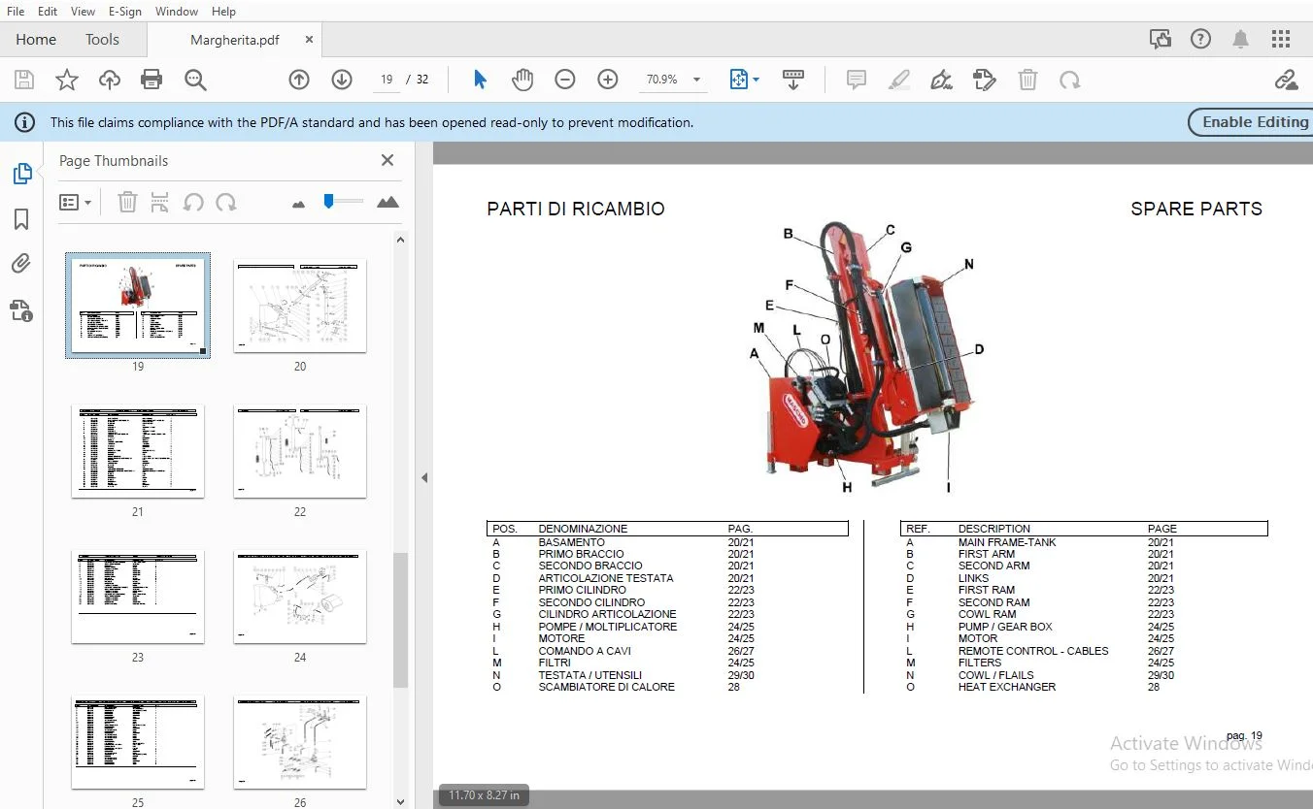Open the Help menu
1313x809 pixels.
point(223,11)
